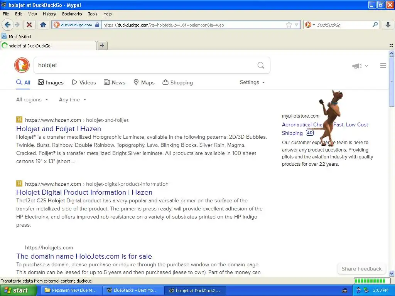This screenshot has height=296, width=395.
Task: Open the Edit menu
Action: coord(19,14)
